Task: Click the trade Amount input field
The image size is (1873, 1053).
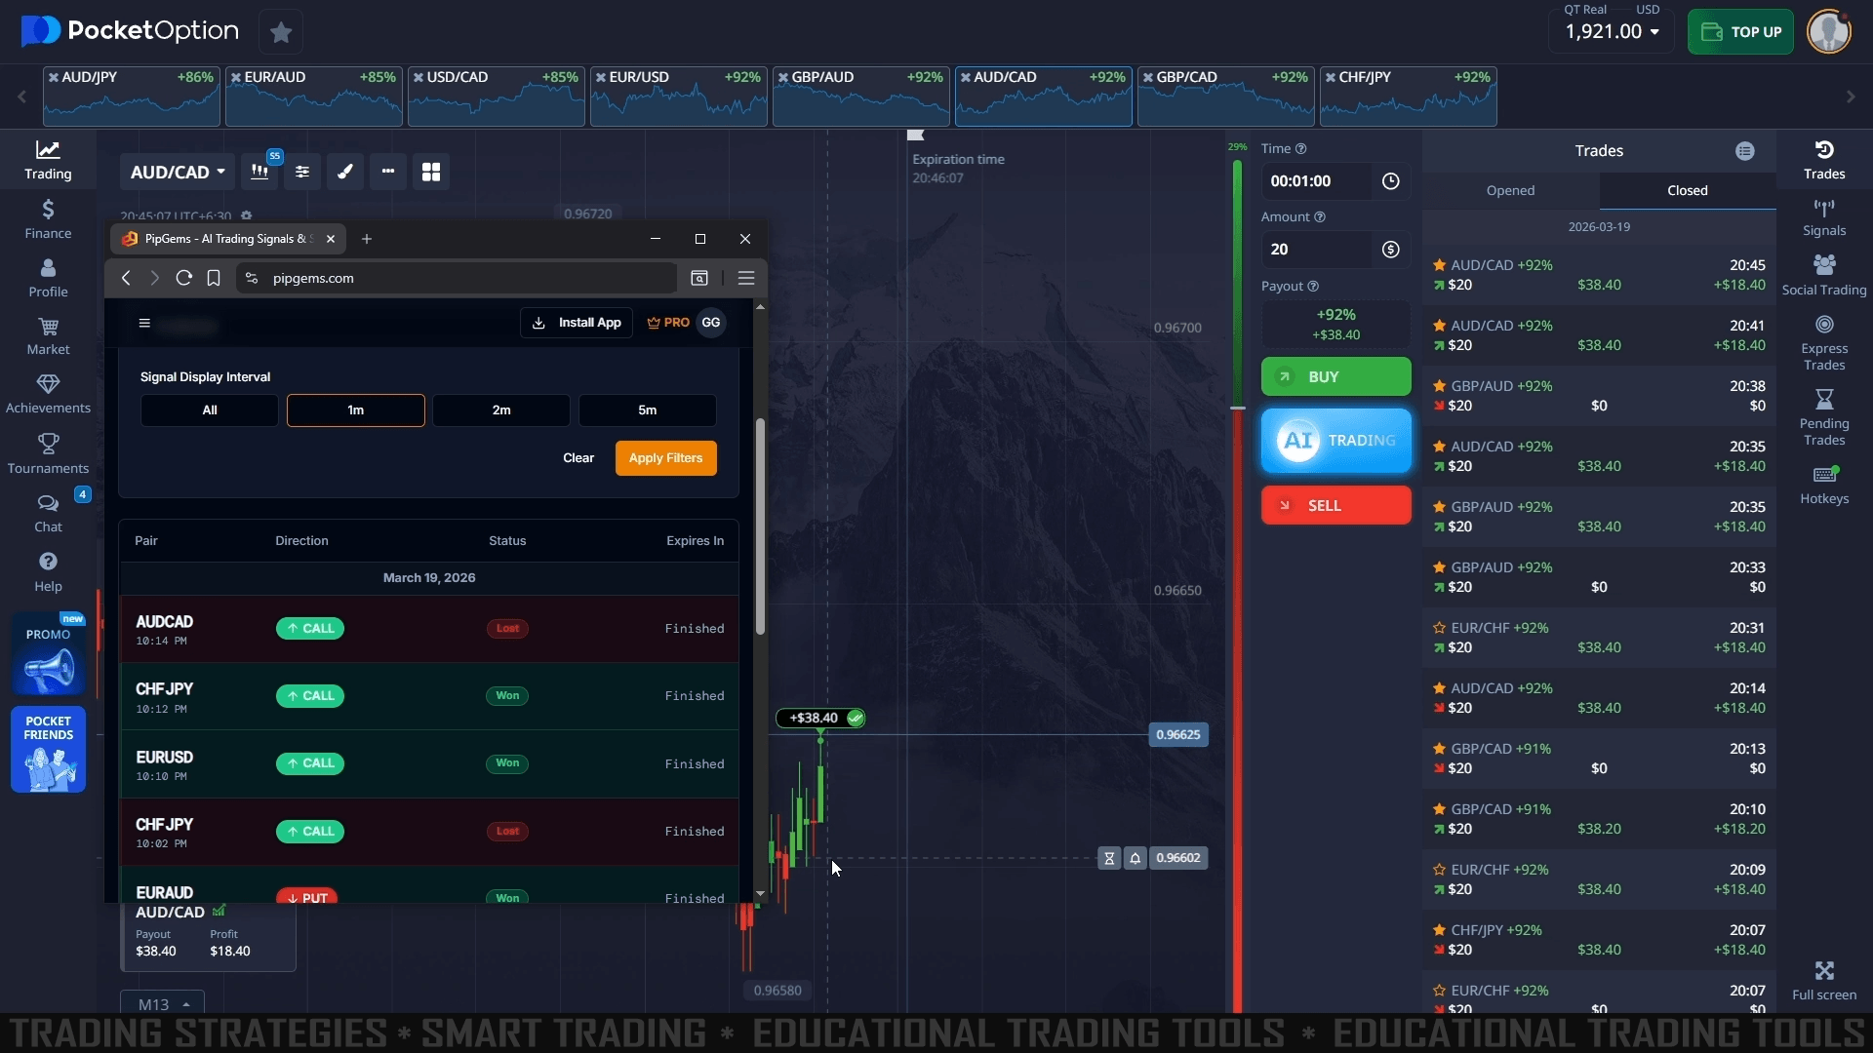Action: click(x=1317, y=250)
